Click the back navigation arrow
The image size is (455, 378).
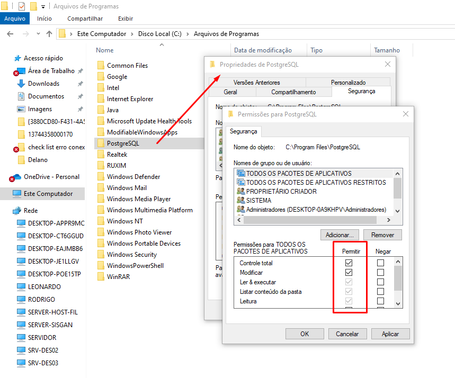(10, 34)
